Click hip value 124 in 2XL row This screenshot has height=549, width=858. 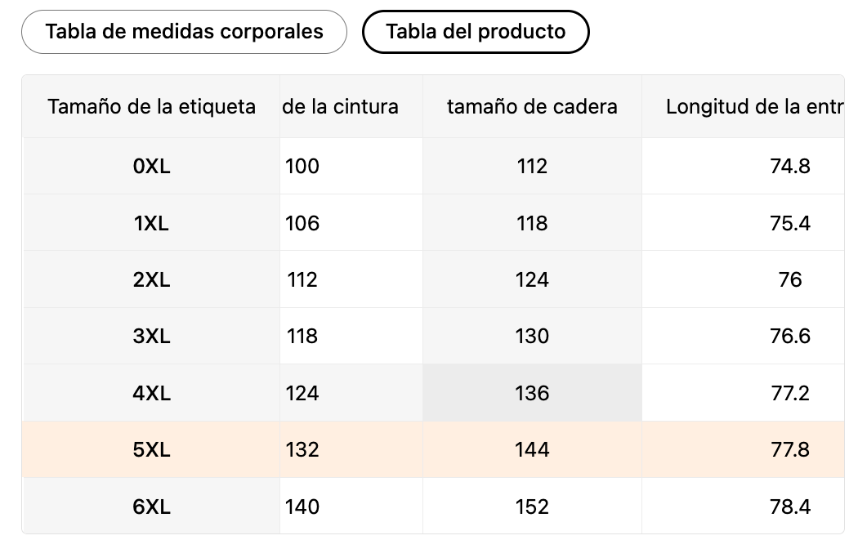pyautogui.click(x=532, y=279)
